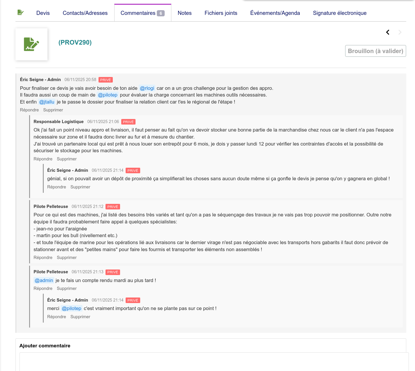Open Signature électronique tab
The image size is (415, 371).
tap(340, 13)
